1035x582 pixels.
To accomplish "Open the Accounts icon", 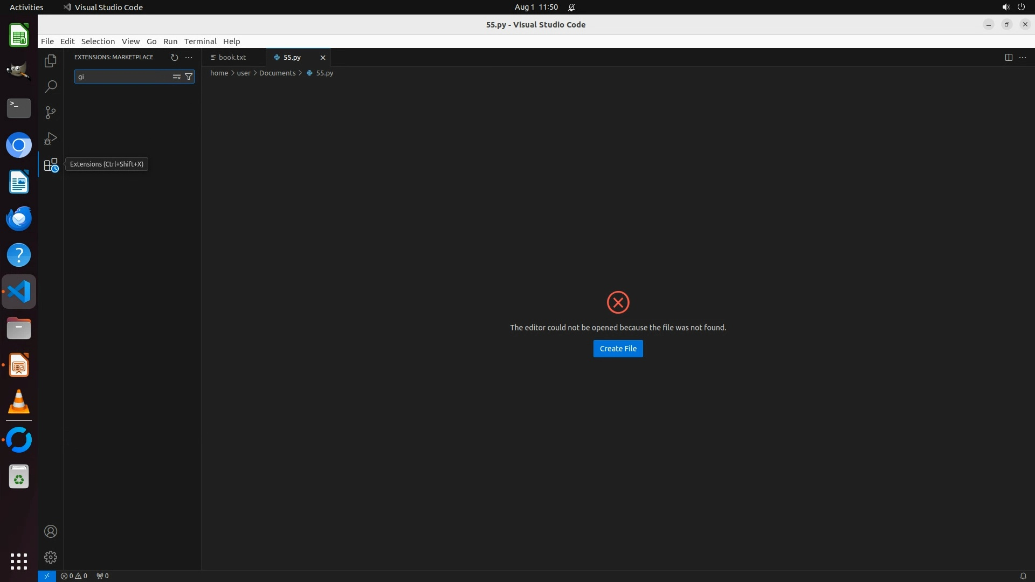I will coord(51,531).
